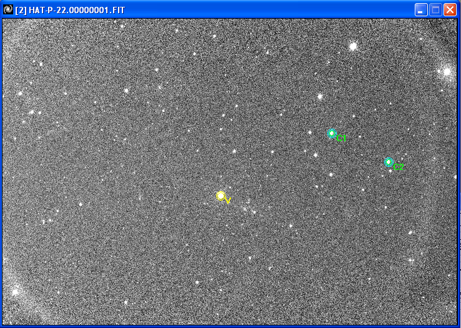Maximize the HAT-P-22 image window
Screen dimensions: 461x328
pyautogui.click(x=435, y=9)
